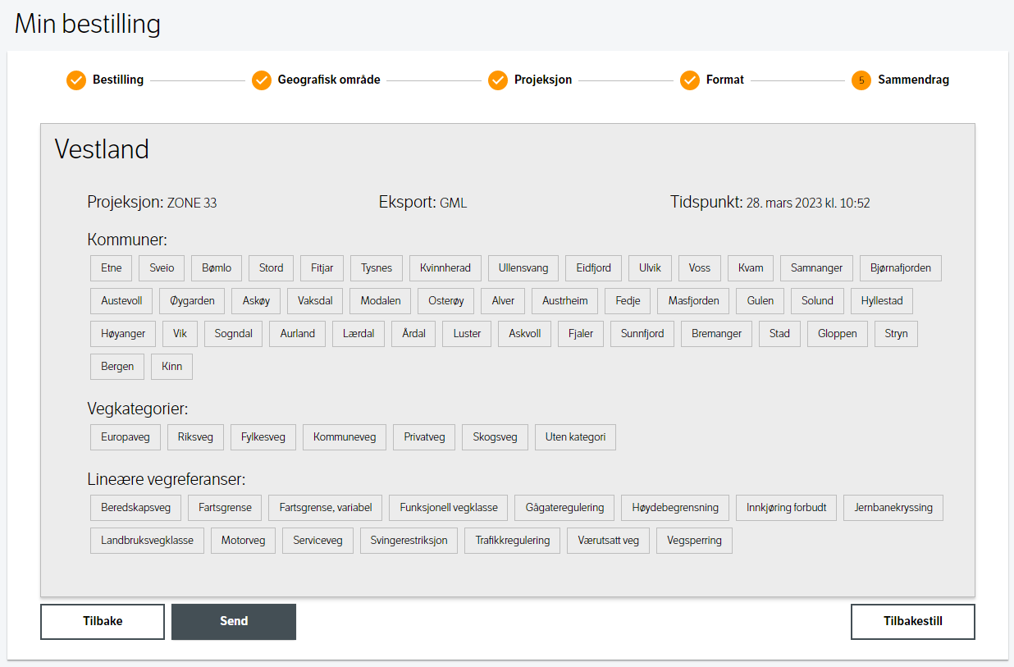Select the Kvam tag

tap(751, 268)
